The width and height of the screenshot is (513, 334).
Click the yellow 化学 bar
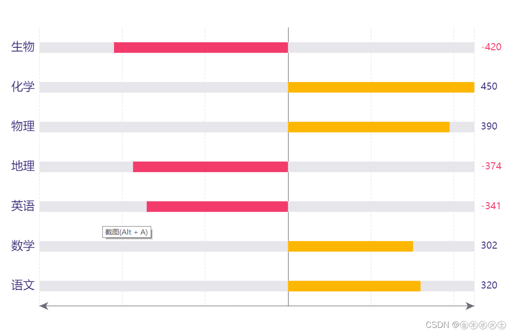[x=381, y=87]
